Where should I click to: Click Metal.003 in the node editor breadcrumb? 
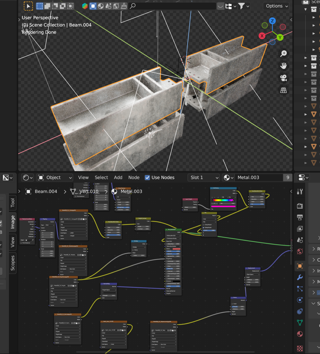click(x=131, y=191)
